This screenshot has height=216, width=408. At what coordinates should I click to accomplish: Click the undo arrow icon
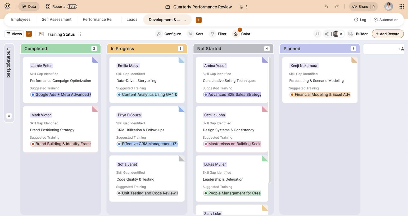[x=326, y=7]
